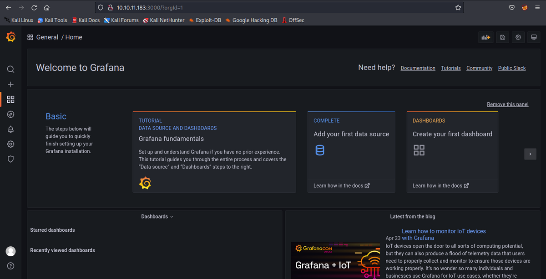Click the Add panel chart icon

[x=486, y=37]
